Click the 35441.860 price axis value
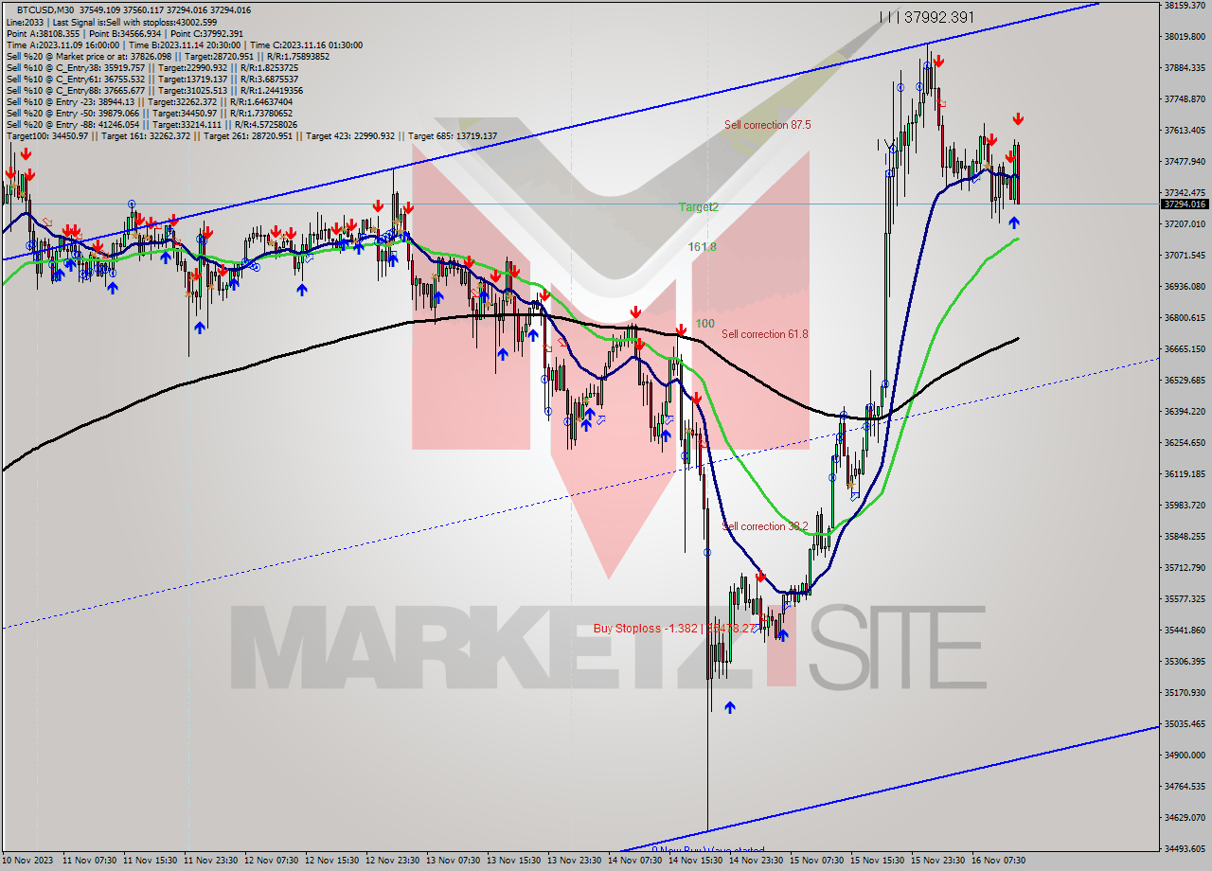 pos(1185,631)
